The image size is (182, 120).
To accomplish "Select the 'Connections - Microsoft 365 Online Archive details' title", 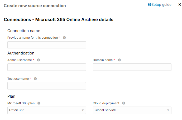I will pyautogui.click(x=59, y=19).
